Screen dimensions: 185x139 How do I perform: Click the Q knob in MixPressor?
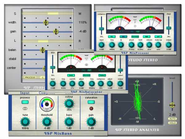point(121,45)
